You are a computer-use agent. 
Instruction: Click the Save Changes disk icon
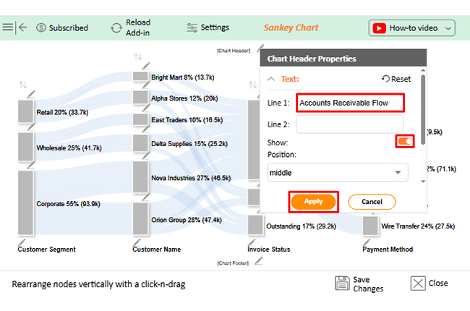[343, 284]
